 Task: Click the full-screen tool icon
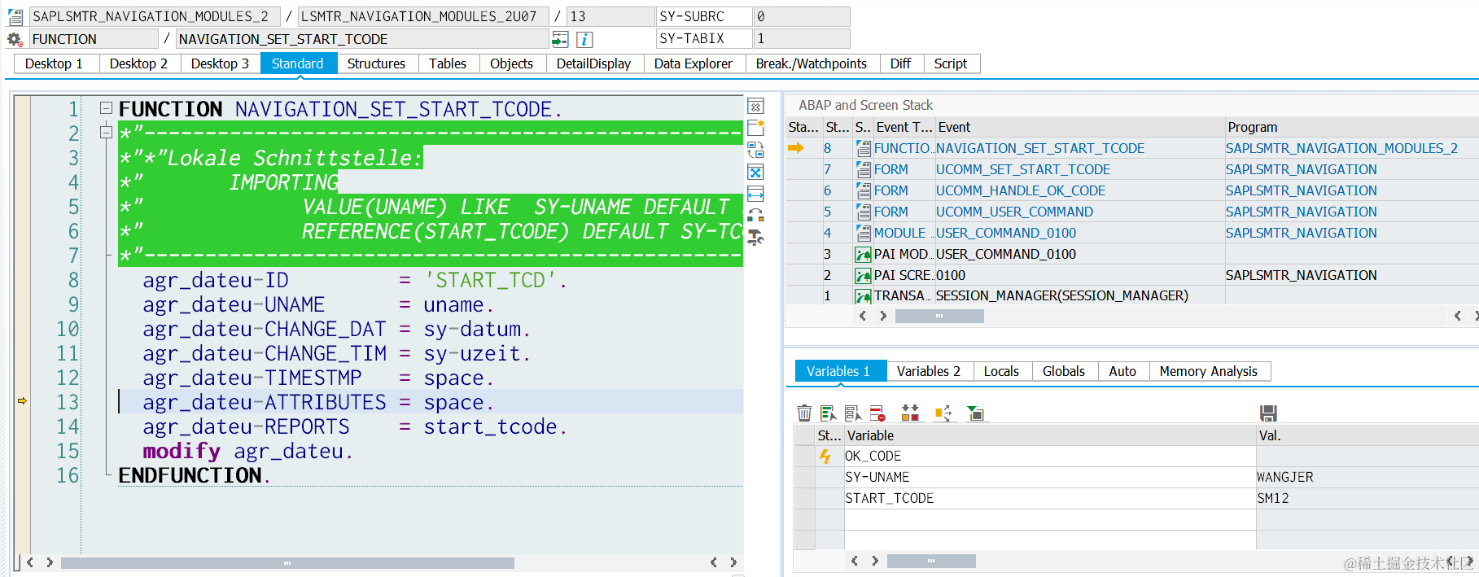755,172
